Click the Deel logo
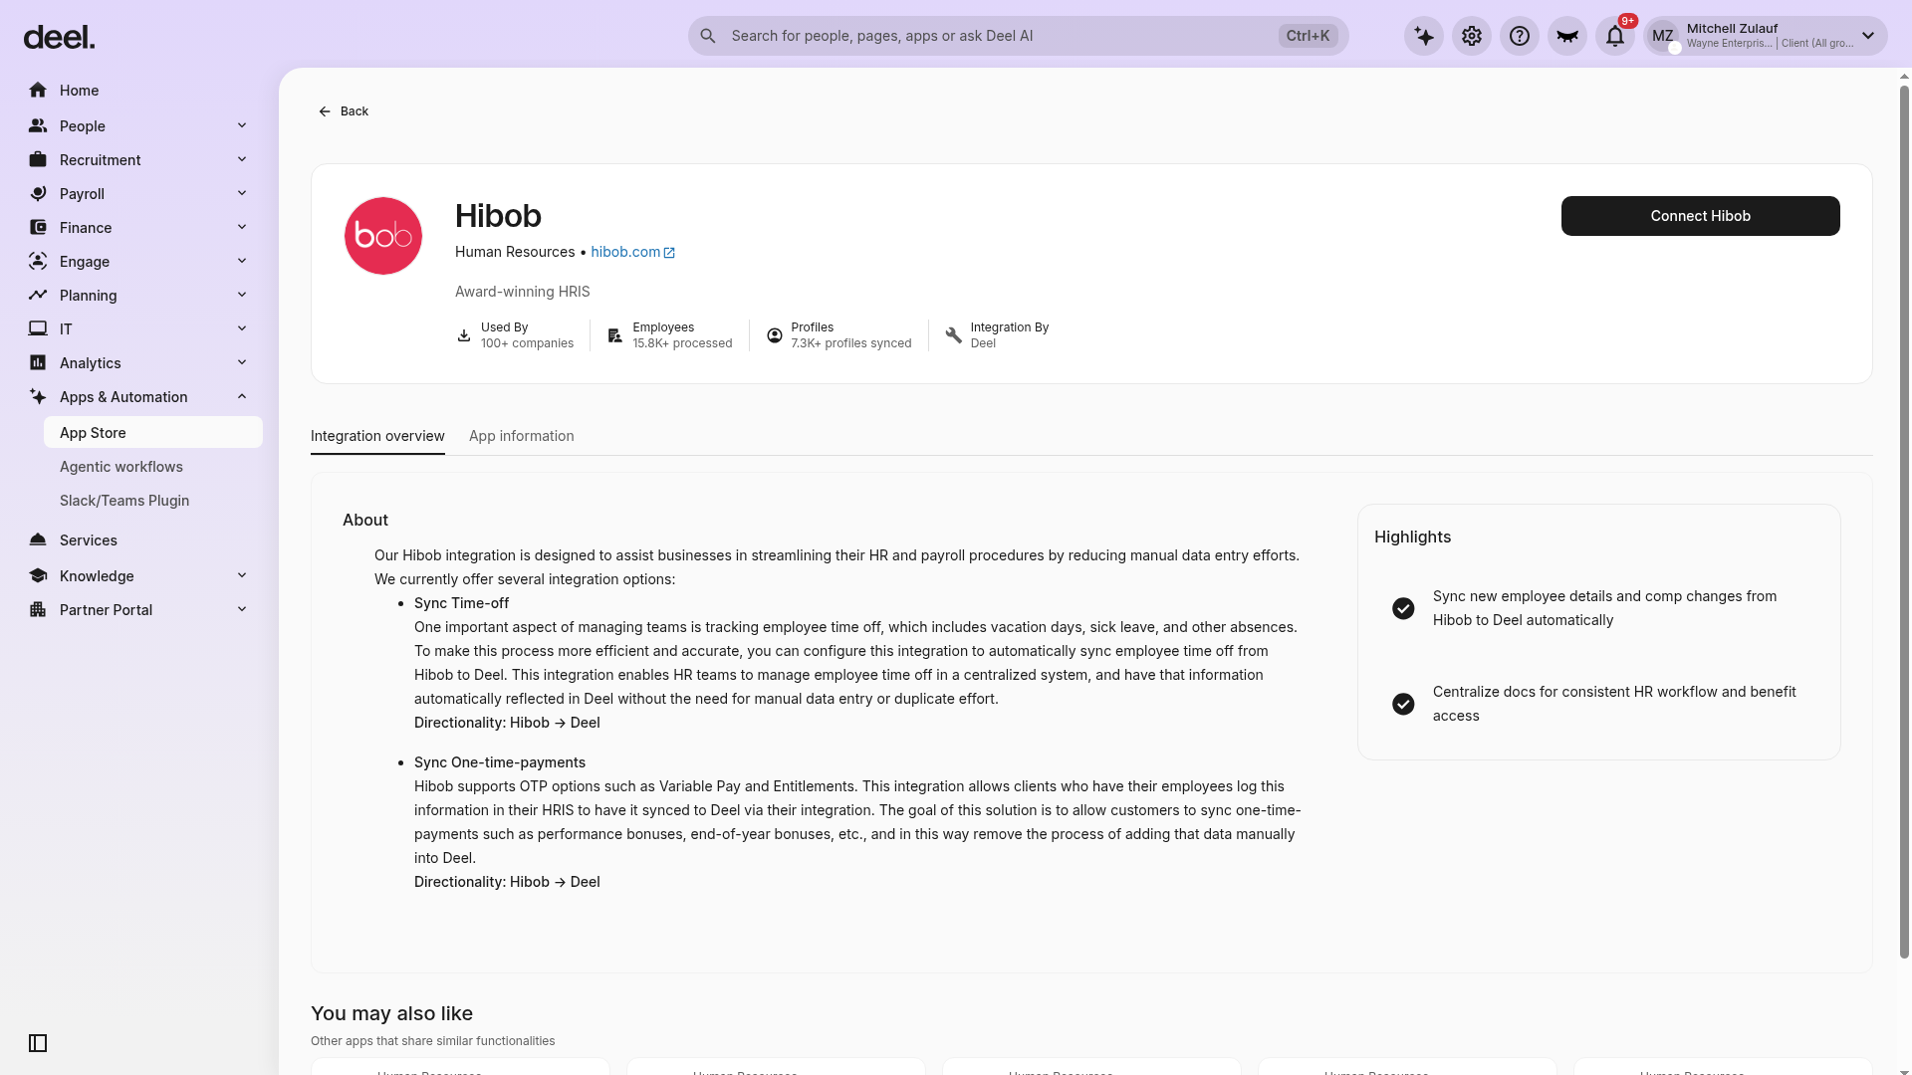The image size is (1912, 1075). point(59,38)
